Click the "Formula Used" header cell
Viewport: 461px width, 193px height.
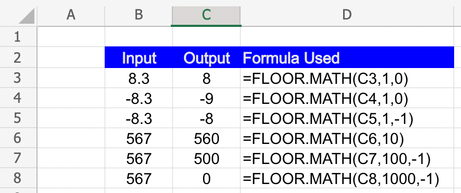tap(347, 57)
